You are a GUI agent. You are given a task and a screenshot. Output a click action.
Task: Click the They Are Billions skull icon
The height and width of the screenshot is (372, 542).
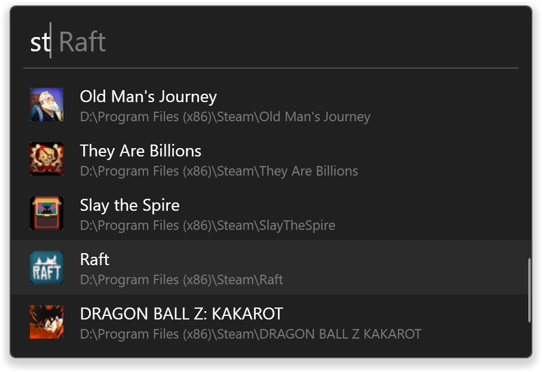coord(47,159)
